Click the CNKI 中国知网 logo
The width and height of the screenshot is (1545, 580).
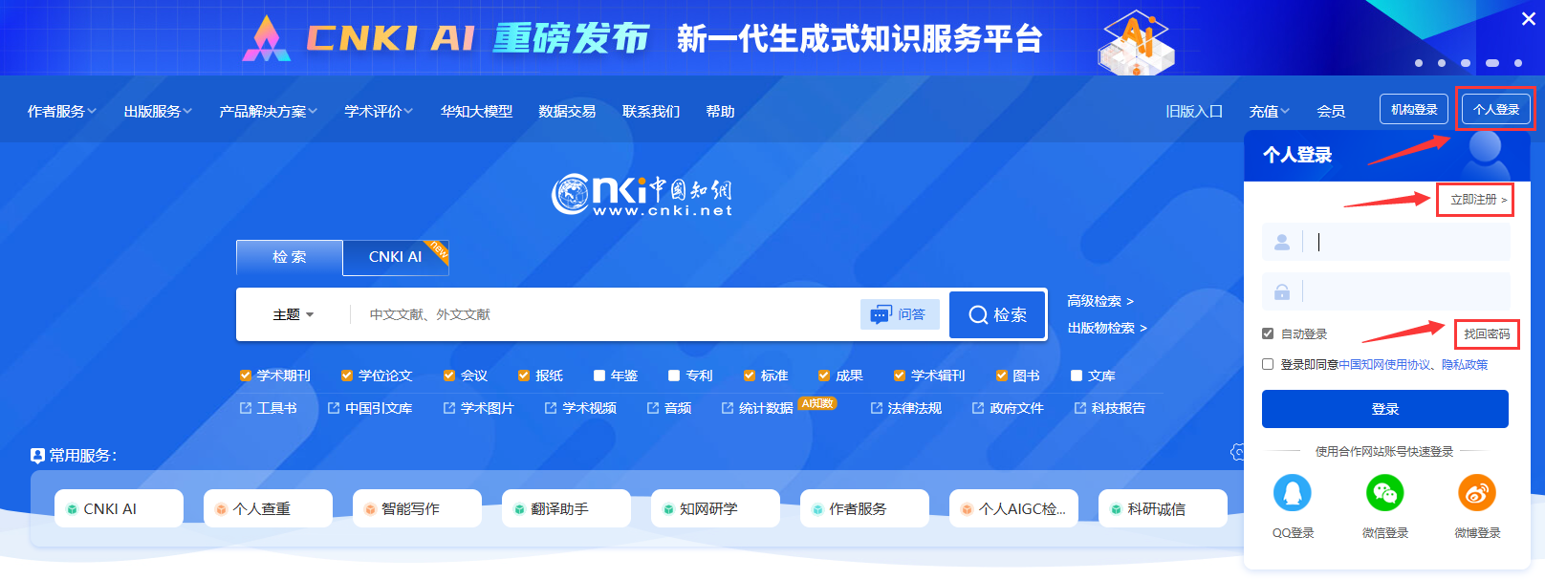tap(642, 195)
